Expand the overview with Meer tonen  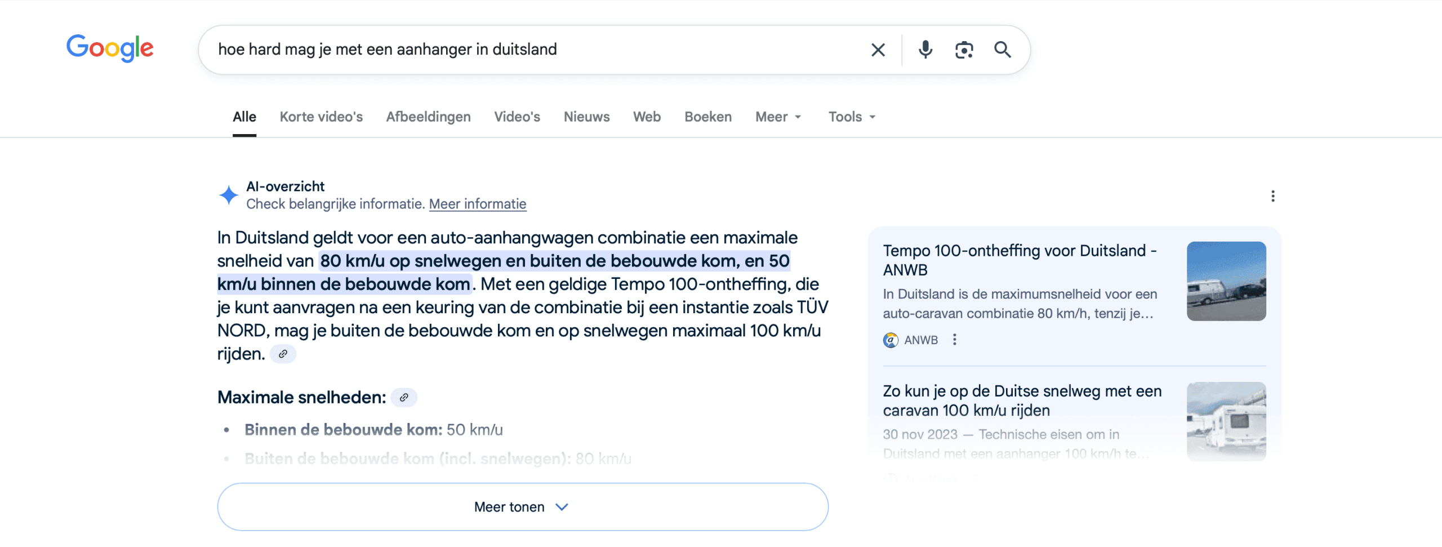pos(522,506)
